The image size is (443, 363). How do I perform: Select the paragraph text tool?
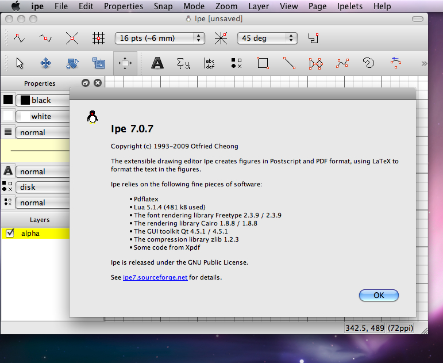click(210, 63)
